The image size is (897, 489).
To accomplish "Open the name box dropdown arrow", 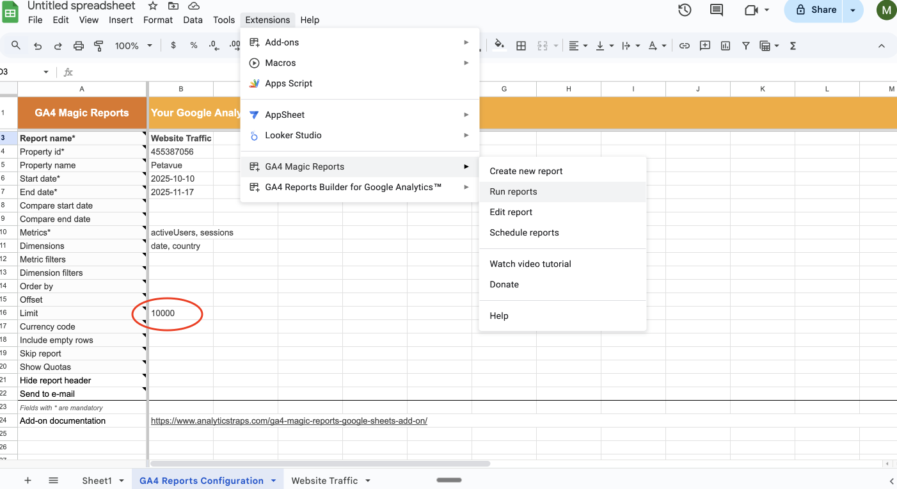I will [46, 72].
